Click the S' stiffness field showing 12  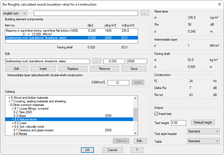pyautogui.click(x=118, y=83)
